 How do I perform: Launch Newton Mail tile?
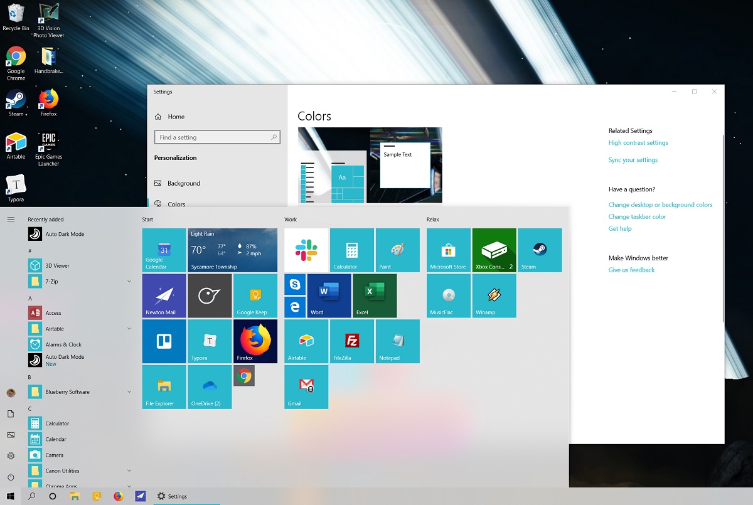click(x=164, y=295)
